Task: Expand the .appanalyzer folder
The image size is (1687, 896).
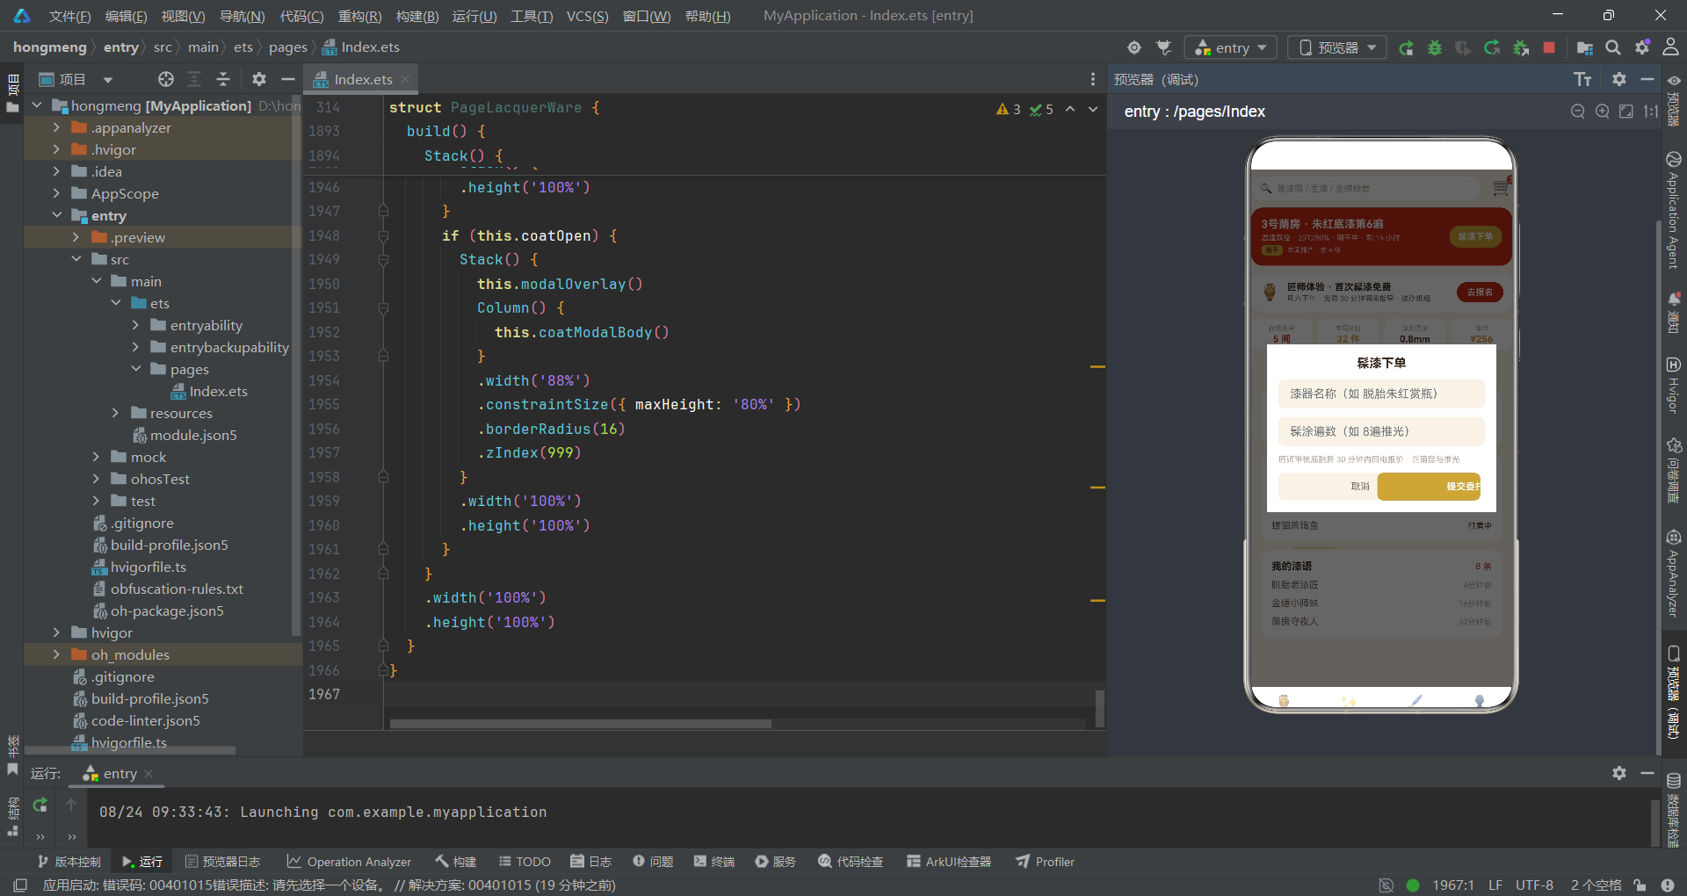Action: pyautogui.click(x=56, y=127)
